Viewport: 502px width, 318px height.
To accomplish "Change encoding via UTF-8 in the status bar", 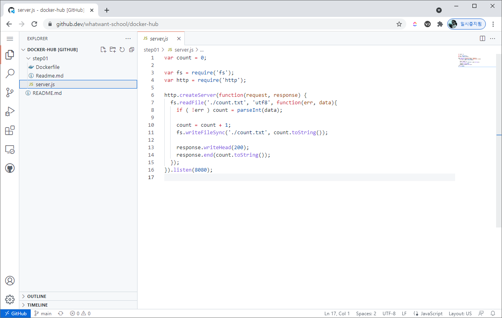I will tap(389, 314).
